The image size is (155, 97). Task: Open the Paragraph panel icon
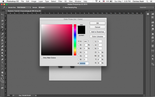(x=153, y=59)
